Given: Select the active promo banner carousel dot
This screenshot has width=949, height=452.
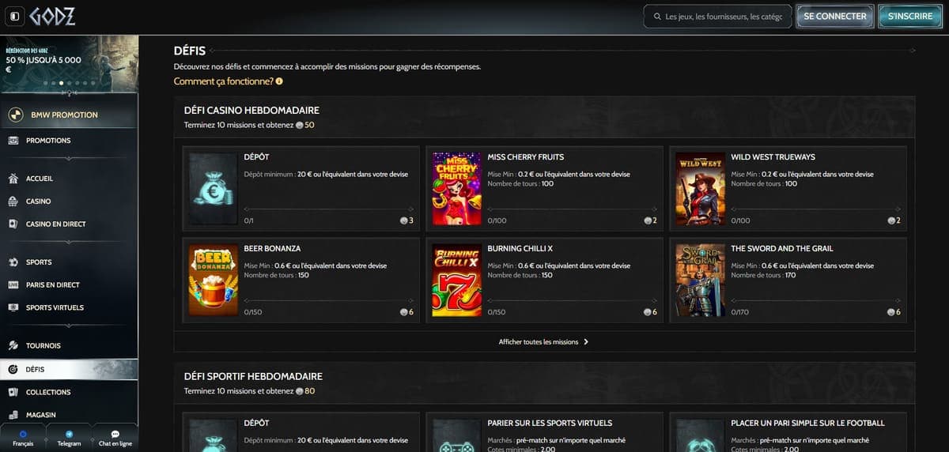Looking at the screenshot, I should pos(62,83).
